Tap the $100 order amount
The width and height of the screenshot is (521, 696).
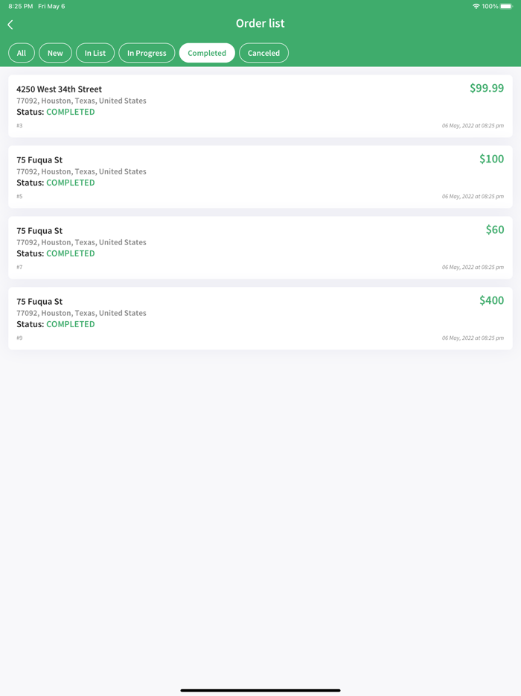pos(491,159)
